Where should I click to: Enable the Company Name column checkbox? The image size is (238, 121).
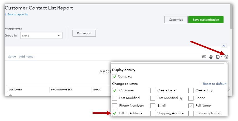[x=191, y=113]
